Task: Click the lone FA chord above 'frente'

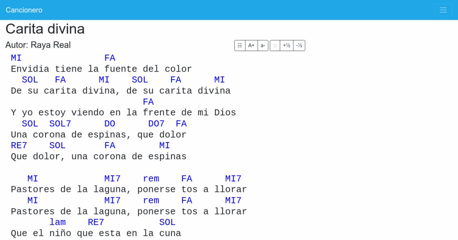Action: (148, 102)
